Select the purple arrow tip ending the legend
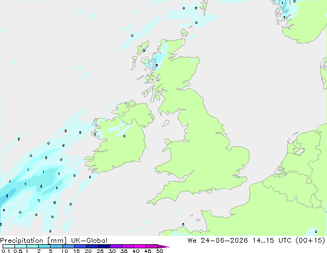The image size is (327, 253). 163,246
